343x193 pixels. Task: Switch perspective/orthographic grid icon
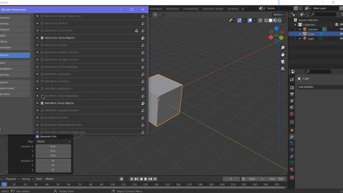pos(282,69)
